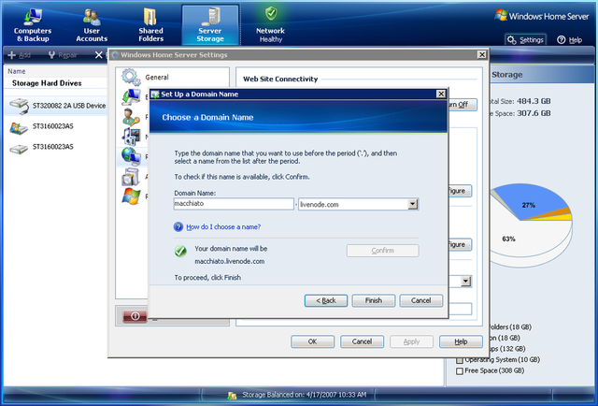Switch to the Shared Folders tab
The image size is (598, 406).
click(150, 25)
